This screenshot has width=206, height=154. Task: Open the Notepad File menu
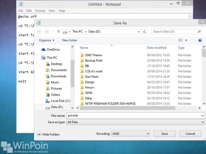(21, 11)
